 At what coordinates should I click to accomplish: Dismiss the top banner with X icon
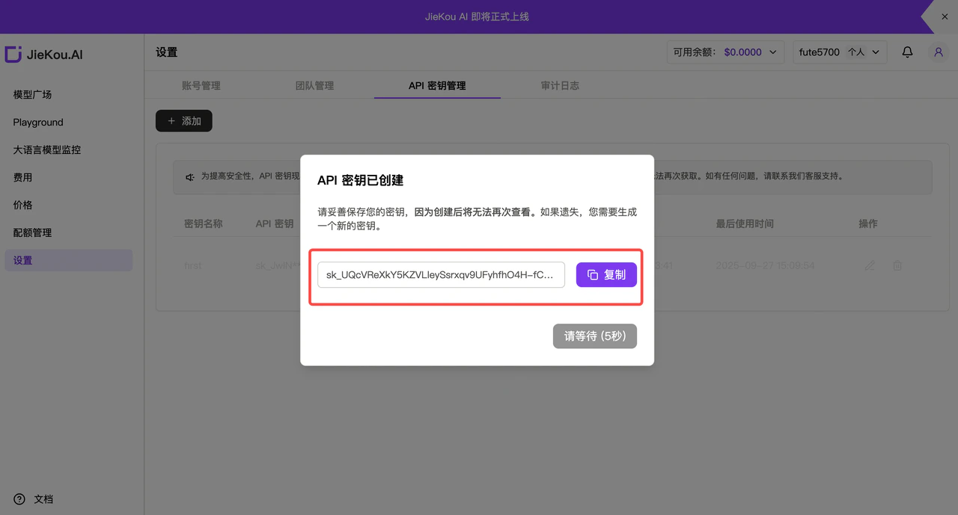945,16
